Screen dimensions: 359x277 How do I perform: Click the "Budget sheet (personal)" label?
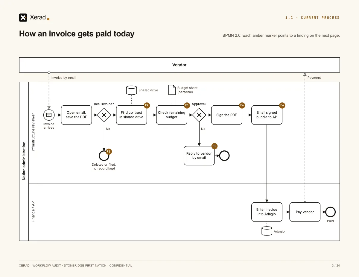188,90
